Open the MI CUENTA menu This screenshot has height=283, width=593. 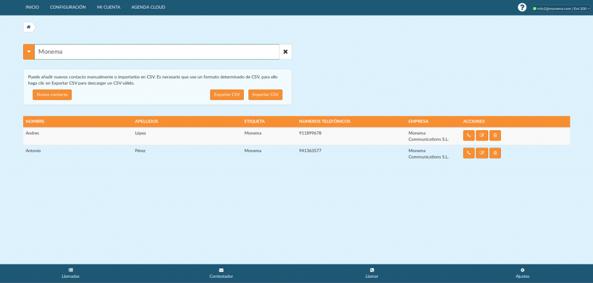[x=108, y=7]
